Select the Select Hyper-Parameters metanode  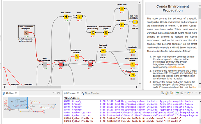pyautogui.click(x=45, y=64)
